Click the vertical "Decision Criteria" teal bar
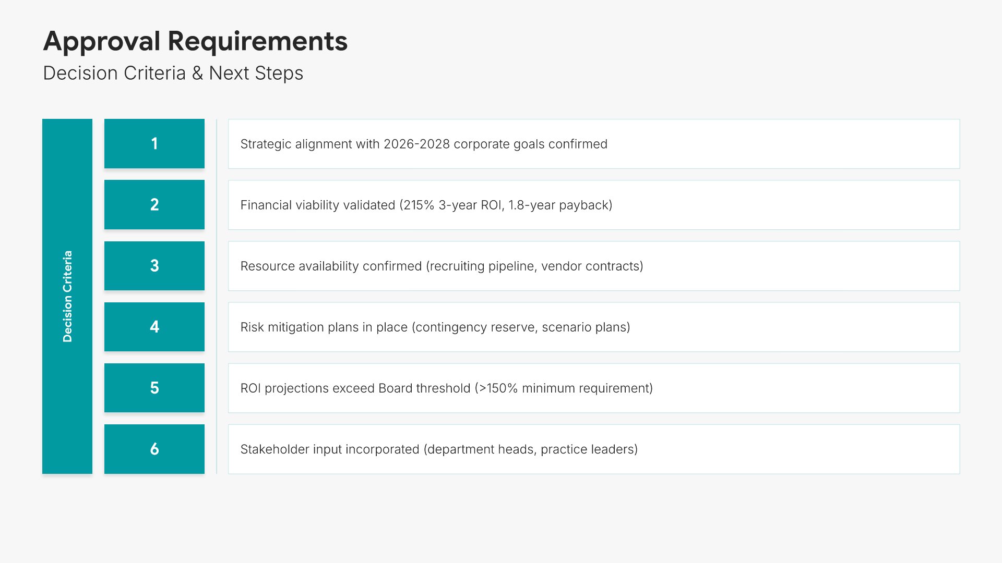The height and width of the screenshot is (563, 1002). point(67,296)
